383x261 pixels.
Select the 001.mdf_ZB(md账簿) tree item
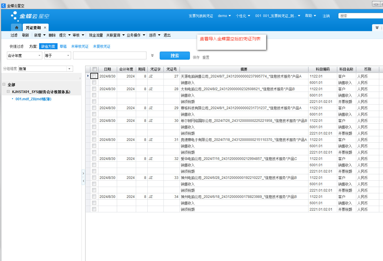[x=33, y=99]
